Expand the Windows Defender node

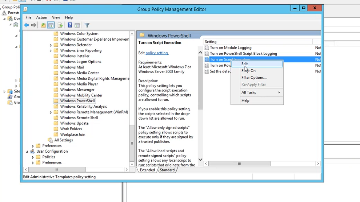coord(51,45)
